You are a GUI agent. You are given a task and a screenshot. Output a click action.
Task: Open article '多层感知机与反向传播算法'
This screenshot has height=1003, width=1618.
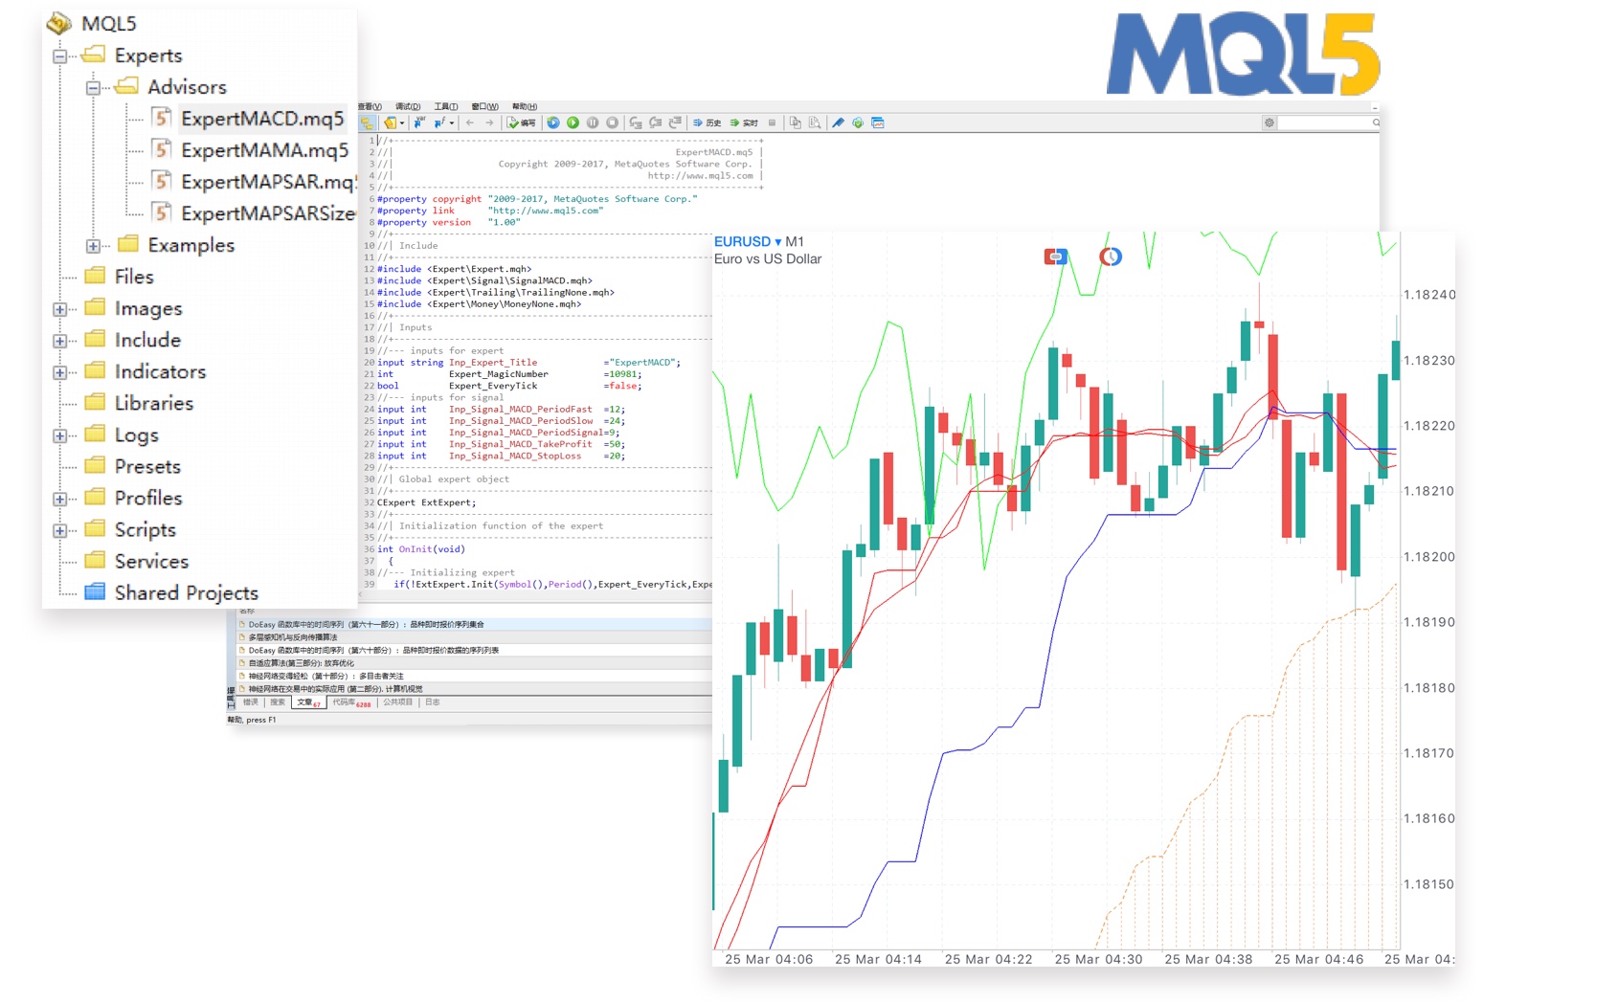(x=293, y=637)
